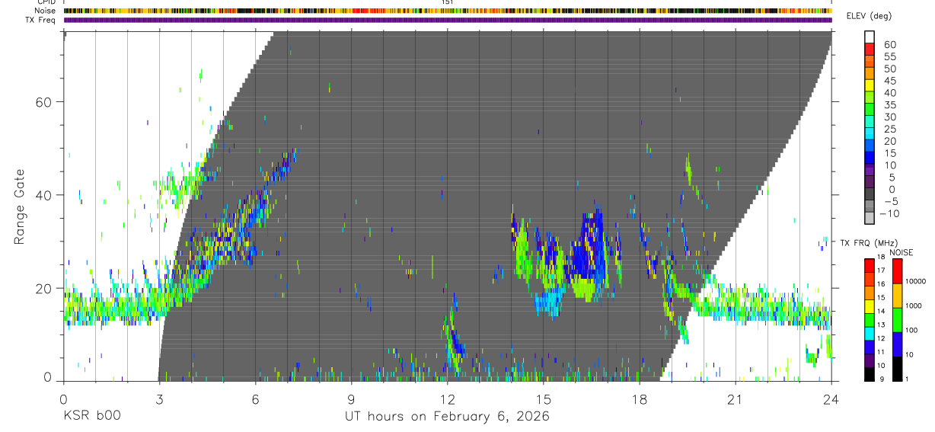The width and height of the screenshot is (935, 432).
Task: Click the purple TX Freq strip bar
Action: pyautogui.click(x=448, y=20)
